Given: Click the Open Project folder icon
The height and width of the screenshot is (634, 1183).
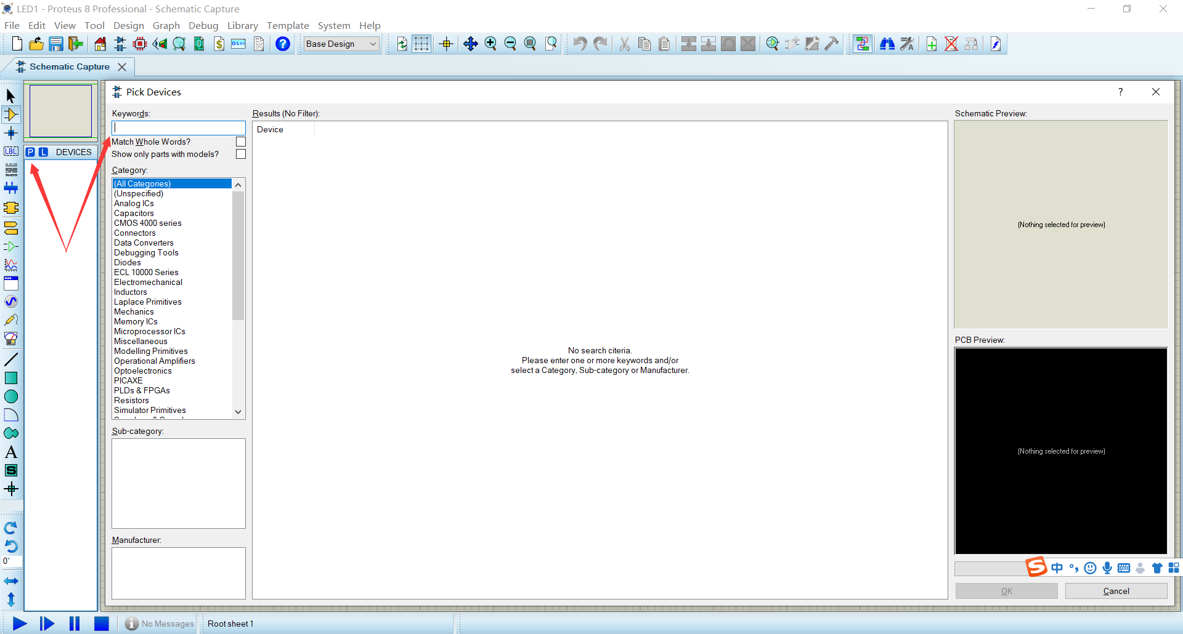Looking at the screenshot, I should [x=36, y=44].
